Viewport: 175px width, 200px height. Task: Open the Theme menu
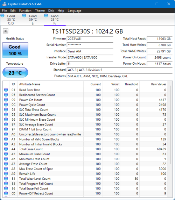(40, 11)
